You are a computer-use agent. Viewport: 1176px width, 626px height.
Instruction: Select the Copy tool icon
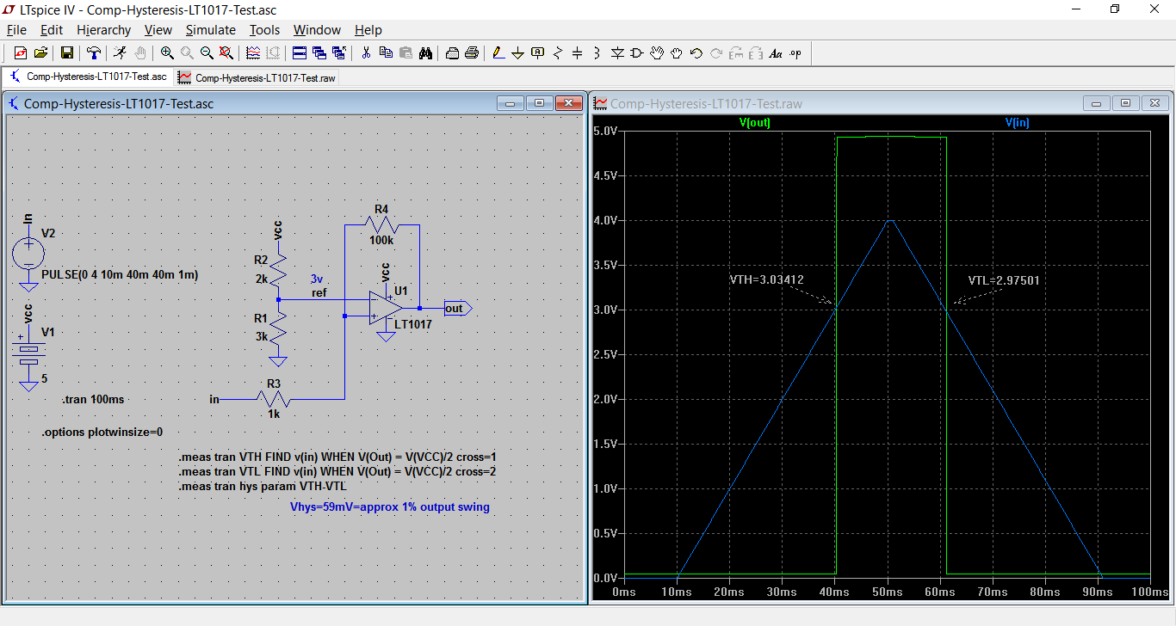point(386,53)
